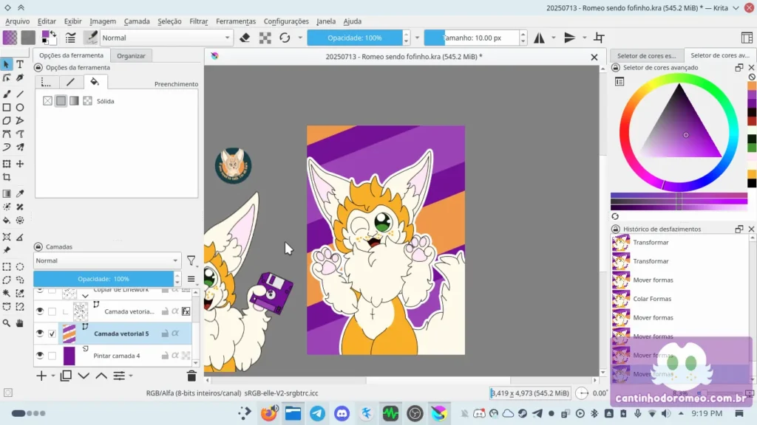Viewport: 757px width, 425px height.
Task: Toggle alpha inherit on Pintar camada 4
Action: [x=175, y=356]
